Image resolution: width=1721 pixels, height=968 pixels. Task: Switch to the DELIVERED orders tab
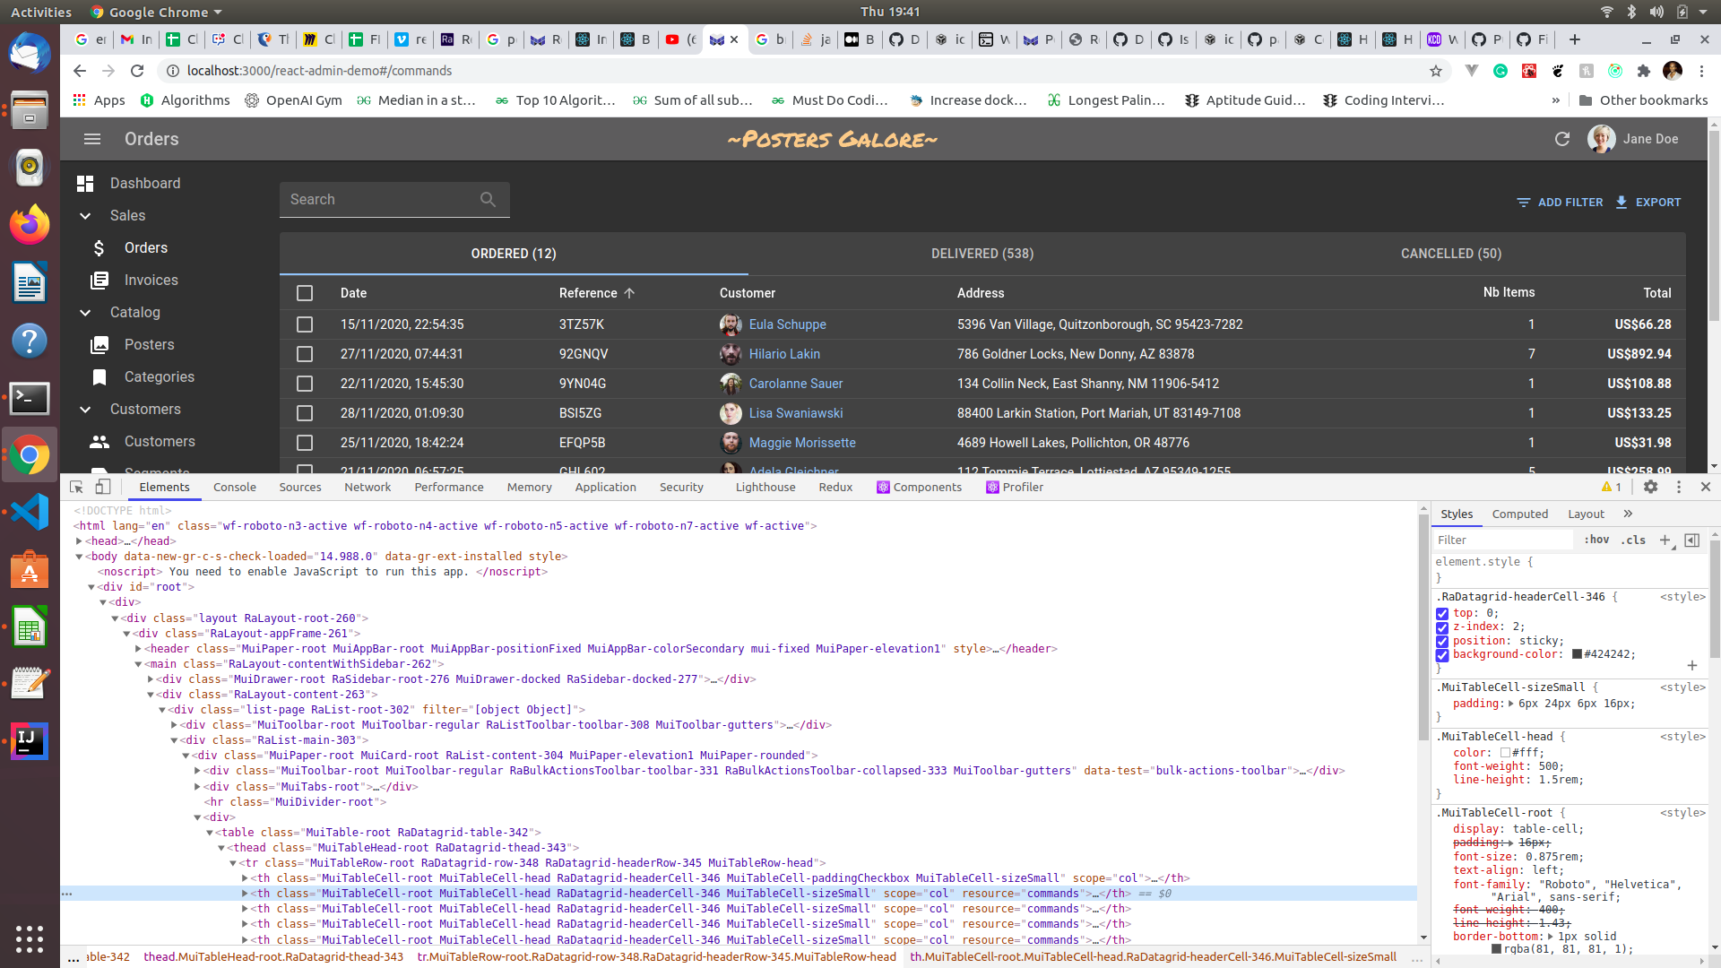point(982,254)
